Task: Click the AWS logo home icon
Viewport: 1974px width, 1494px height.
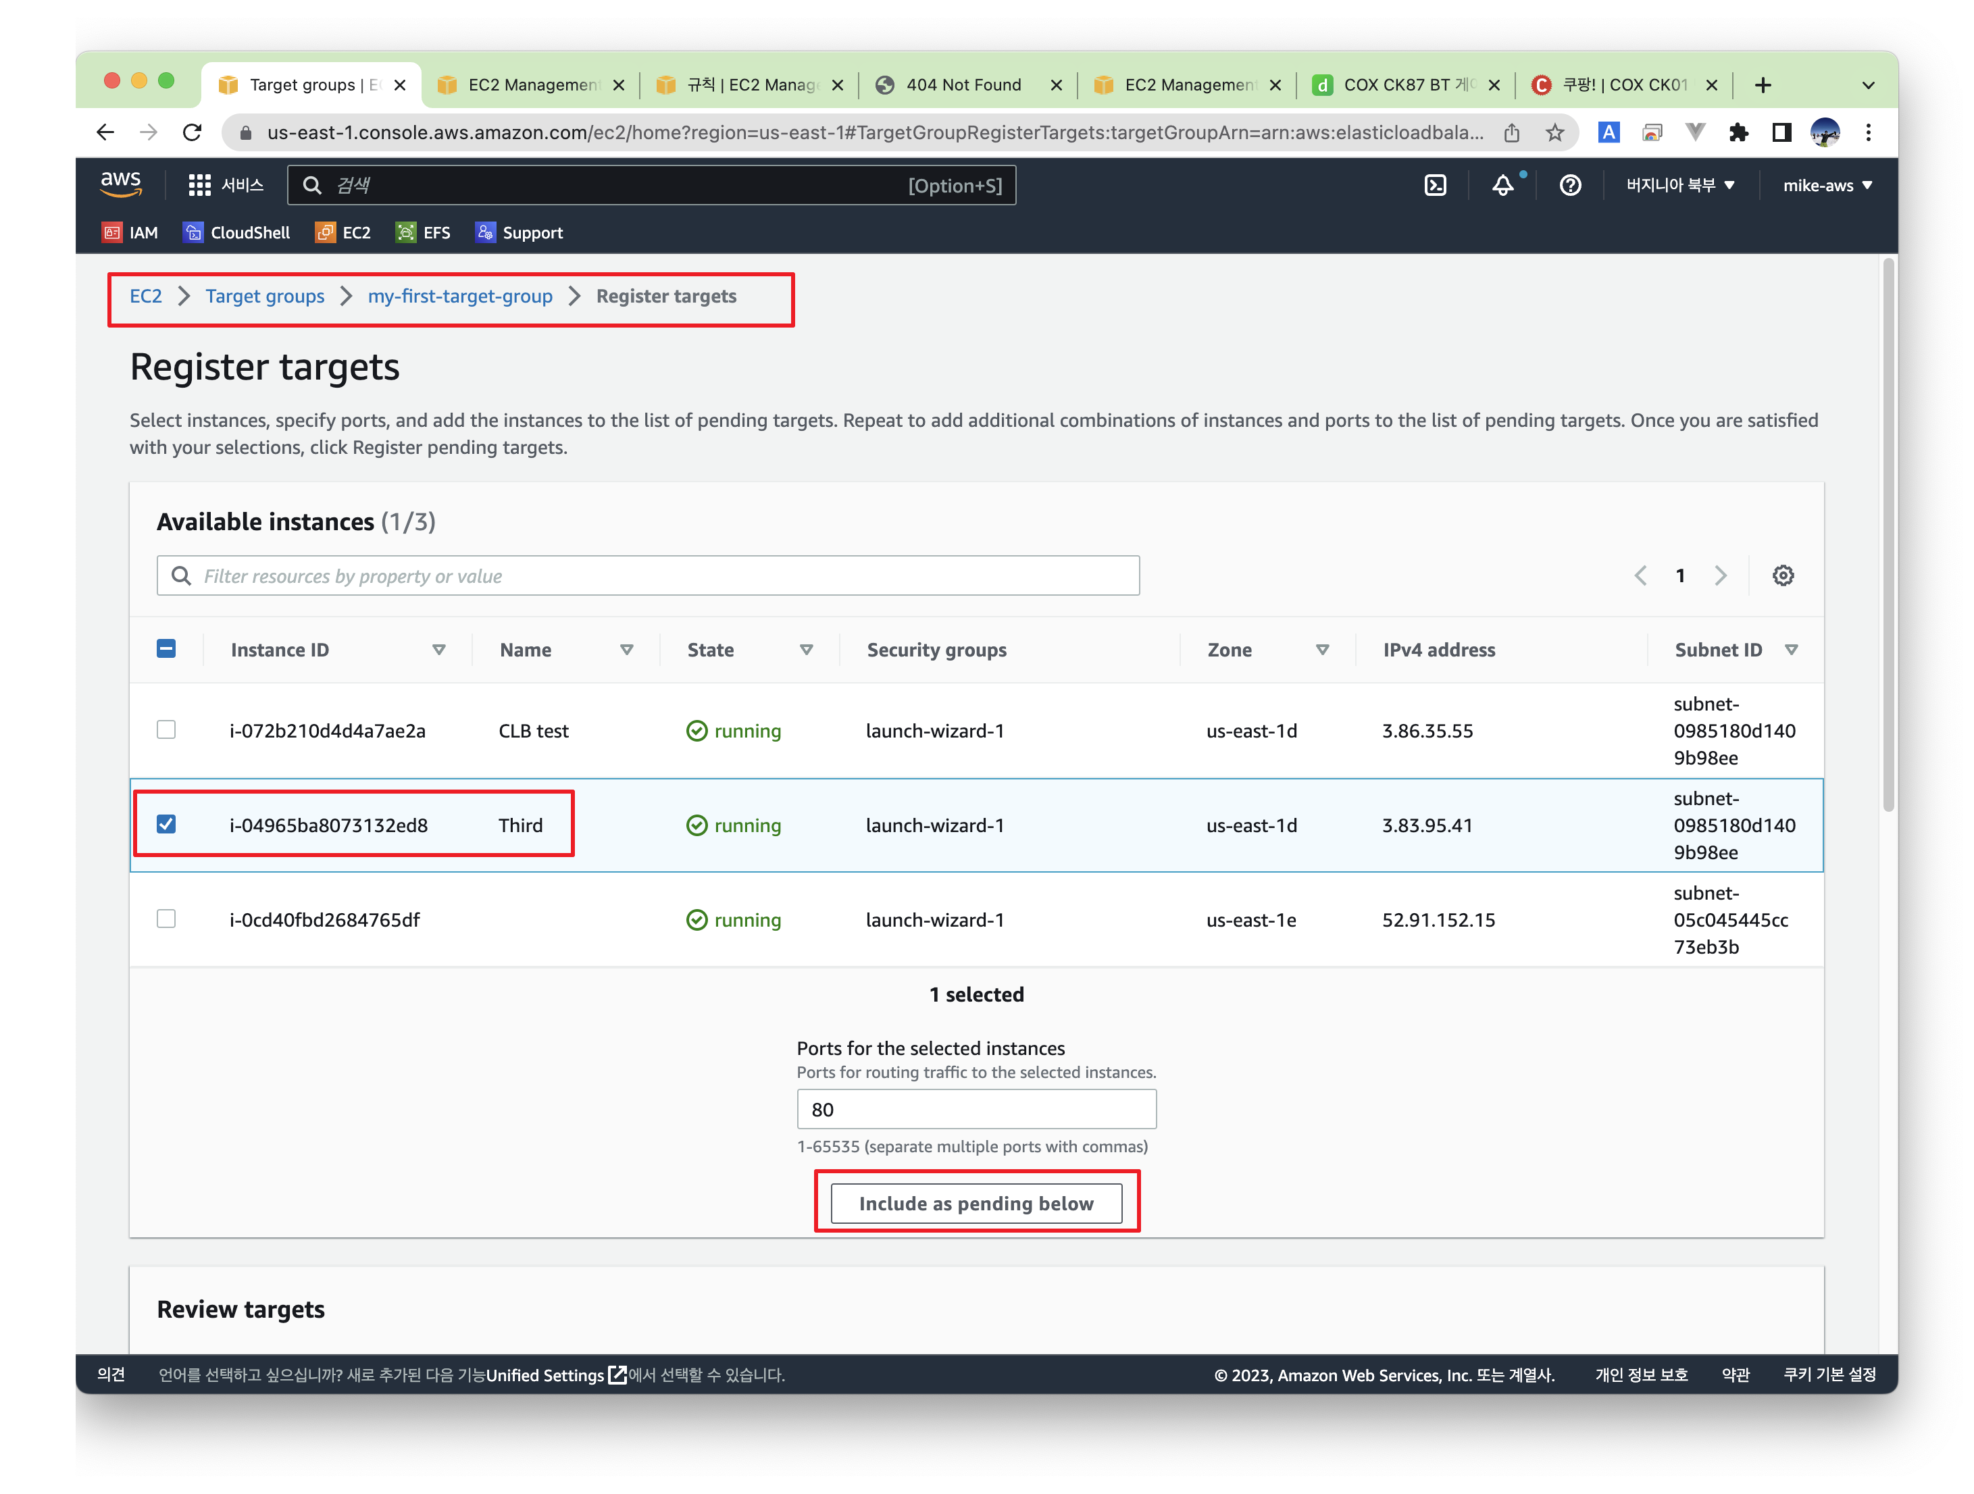Action: point(120,184)
